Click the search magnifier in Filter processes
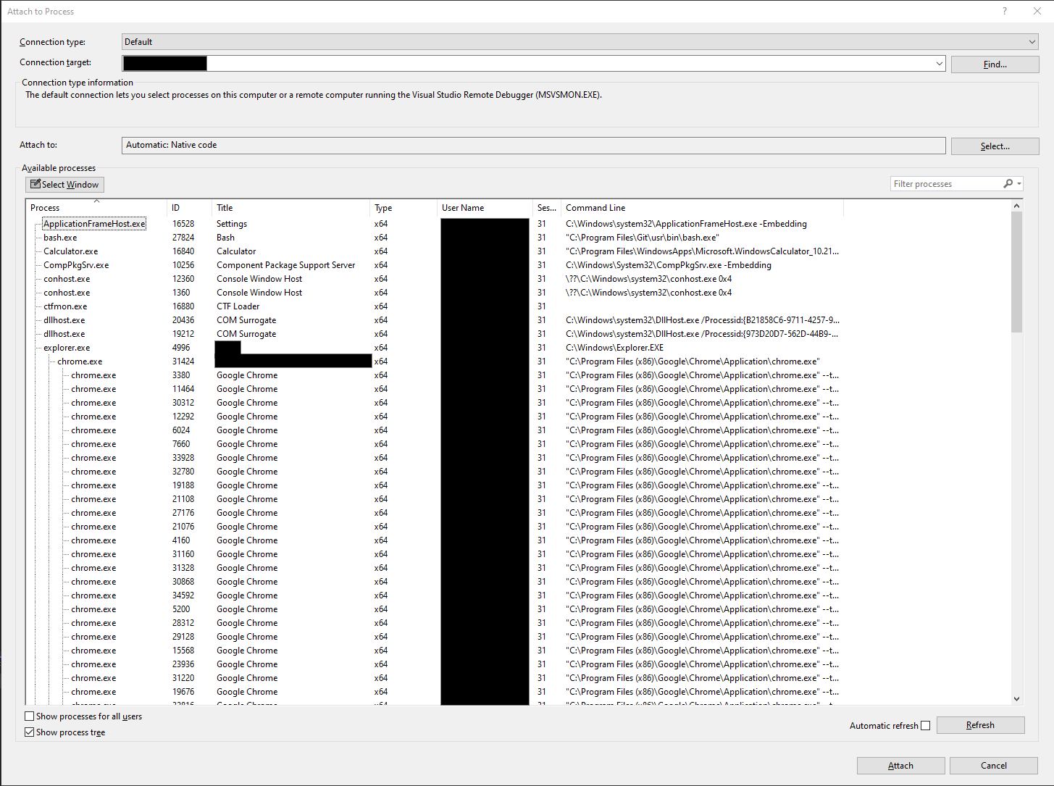Image resolution: width=1054 pixels, height=786 pixels. coord(1008,184)
